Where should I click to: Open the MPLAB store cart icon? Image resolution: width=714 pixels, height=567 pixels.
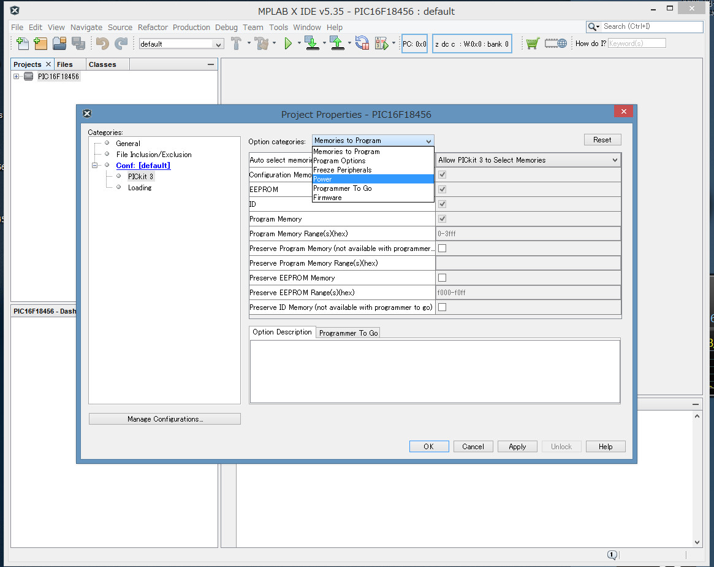tap(533, 44)
